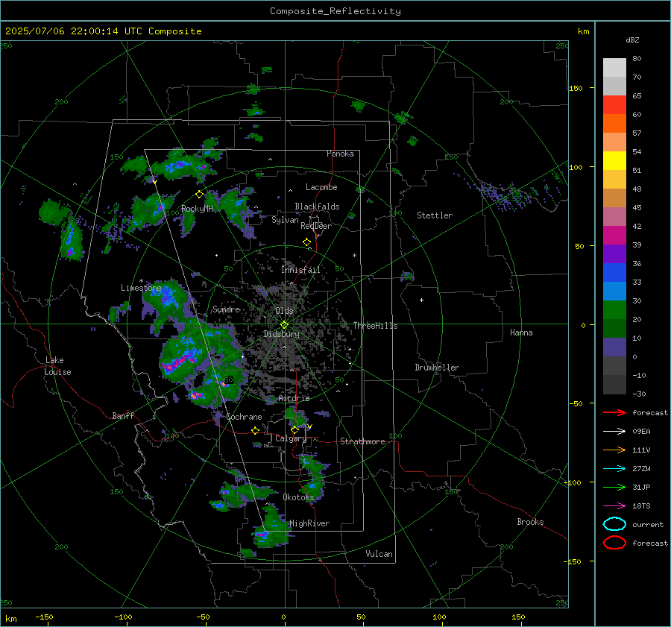Click the Lake Louise label

57,366
